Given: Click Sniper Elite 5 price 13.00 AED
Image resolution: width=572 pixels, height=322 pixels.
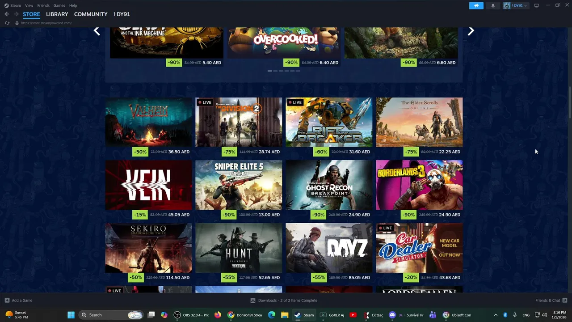Looking at the screenshot, I should coord(269,215).
